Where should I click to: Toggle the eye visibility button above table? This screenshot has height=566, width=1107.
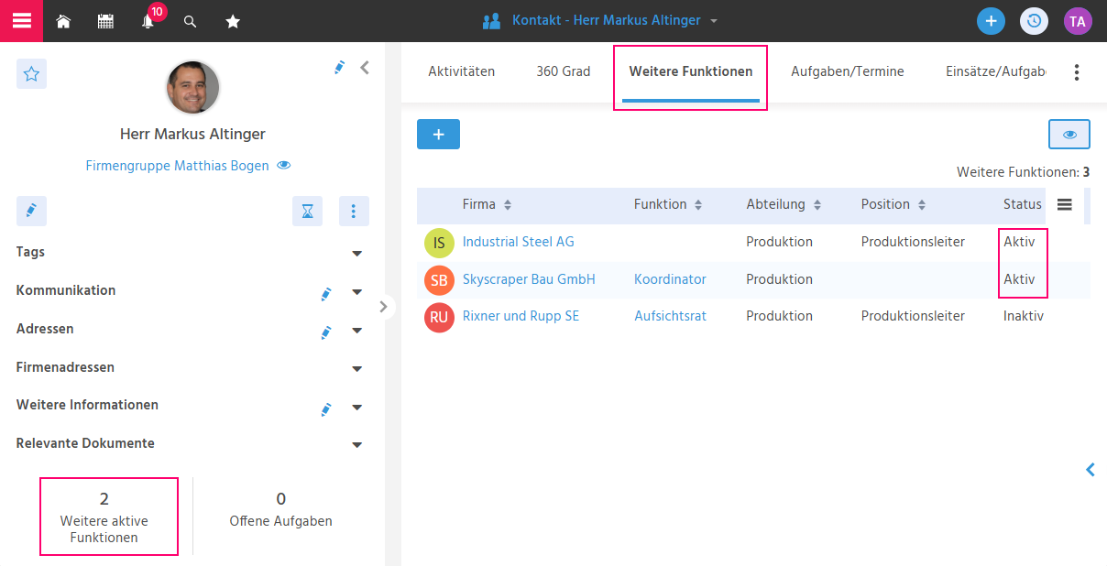[1069, 135]
